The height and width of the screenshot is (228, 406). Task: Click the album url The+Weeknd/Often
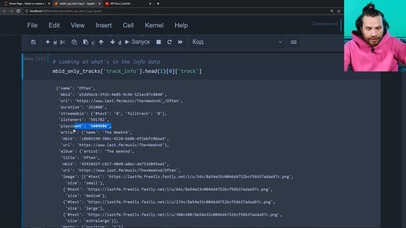128,170
